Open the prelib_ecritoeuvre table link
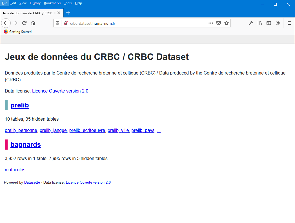This screenshot has width=295, height=223. pos(87,130)
